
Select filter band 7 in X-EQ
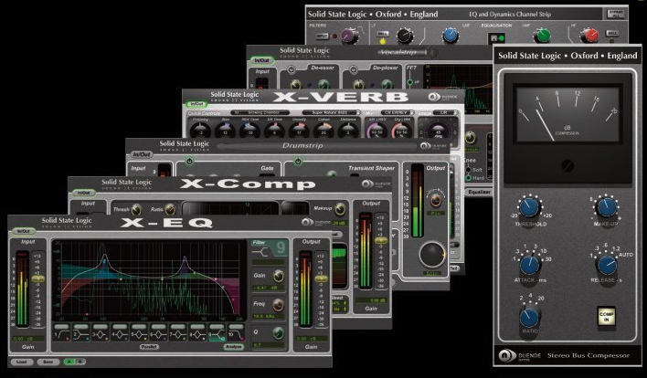click(x=178, y=332)
